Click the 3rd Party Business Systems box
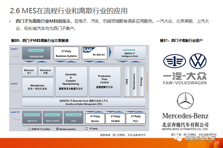Viewport: 223px width, 148px height. pos(66,53)
